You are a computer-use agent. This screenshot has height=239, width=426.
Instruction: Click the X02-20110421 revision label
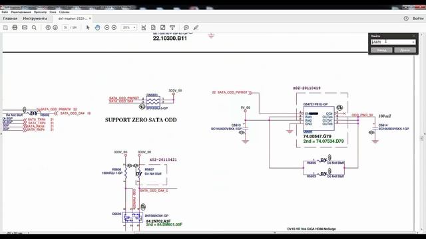(x=163, y=159)
